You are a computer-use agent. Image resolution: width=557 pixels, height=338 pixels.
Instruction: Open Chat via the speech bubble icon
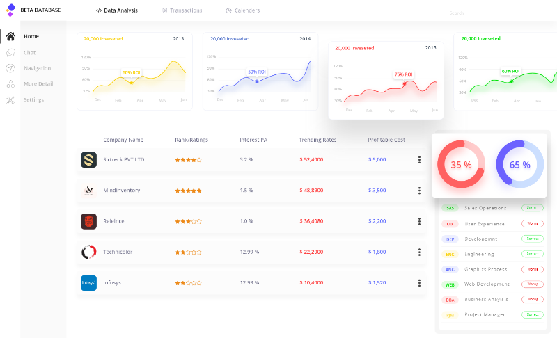(x=10, y=52)
